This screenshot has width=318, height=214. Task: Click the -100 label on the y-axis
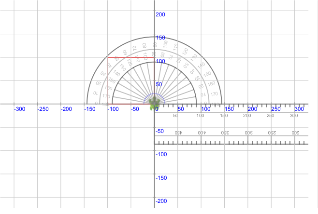(161, 154)
